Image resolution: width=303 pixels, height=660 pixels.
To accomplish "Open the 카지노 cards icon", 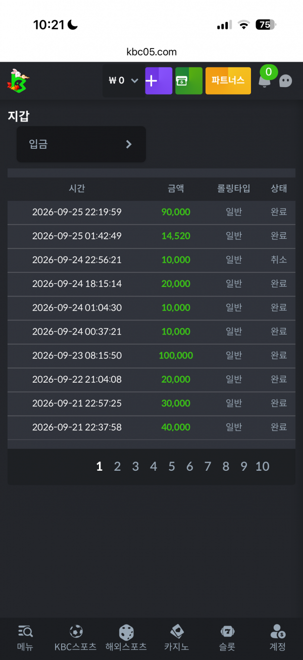I will click(177, 638).
